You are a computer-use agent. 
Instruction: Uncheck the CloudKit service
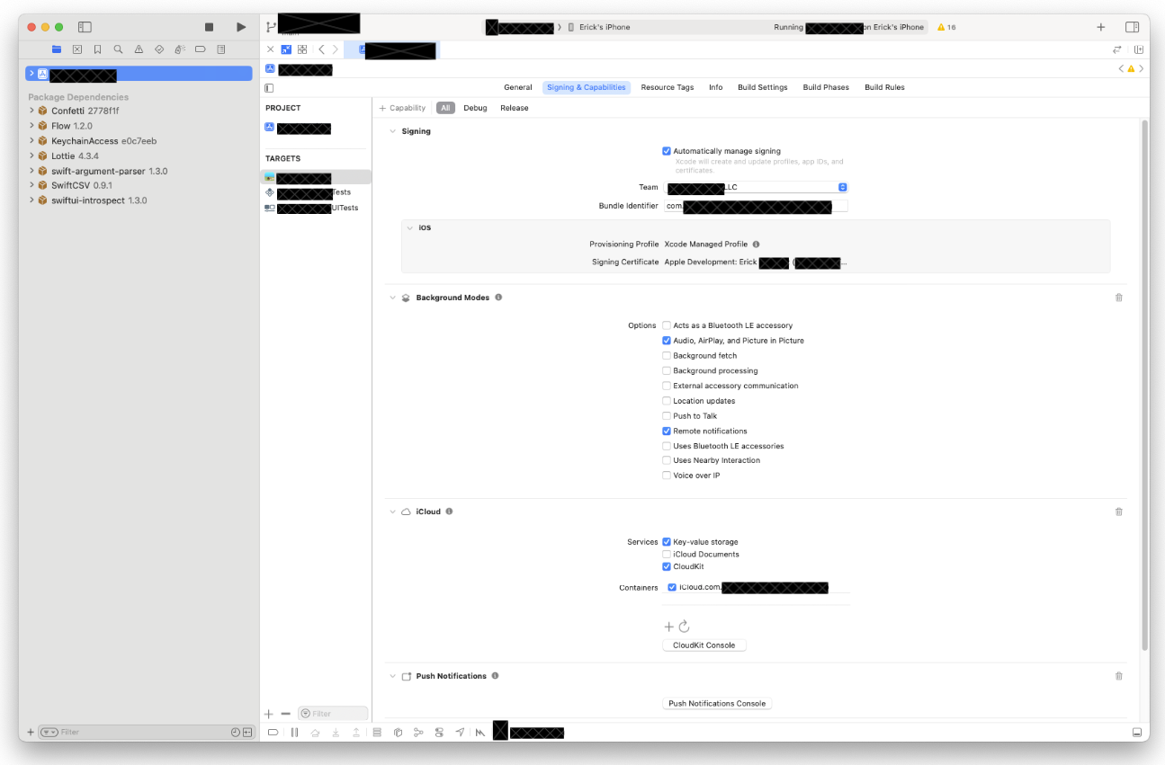pos(667,566)
